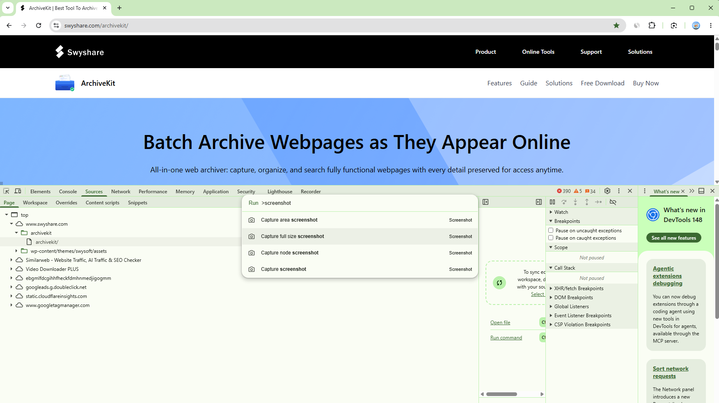Choose Capture full size screenshot command
The width and height of the screenshot is (719, 403).
click(360, 236)
